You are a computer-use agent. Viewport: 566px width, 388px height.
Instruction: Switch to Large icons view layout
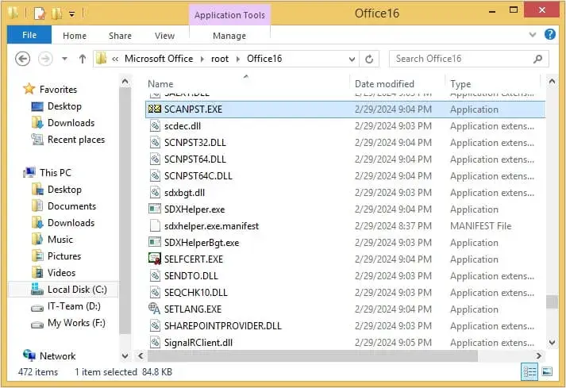coord(547,372)
